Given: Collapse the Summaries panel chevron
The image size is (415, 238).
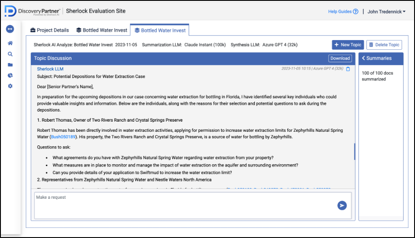Looking at the screenshot, I should point(363,58).
